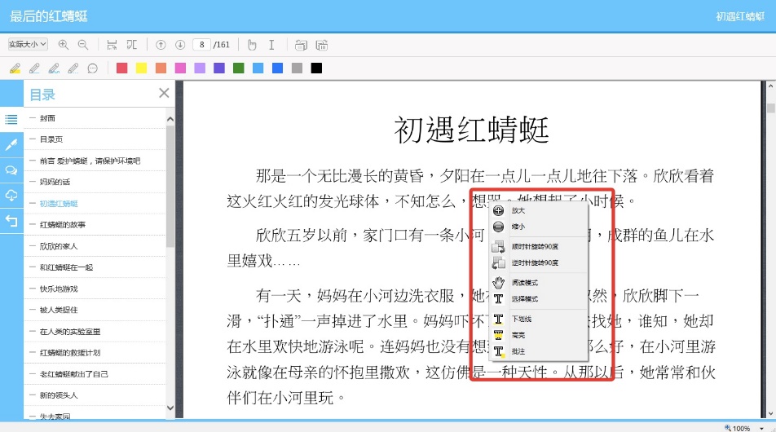Viewport: 776px width, 432px height.
Task: Pick the green color swatch
Action: [239, 68]
